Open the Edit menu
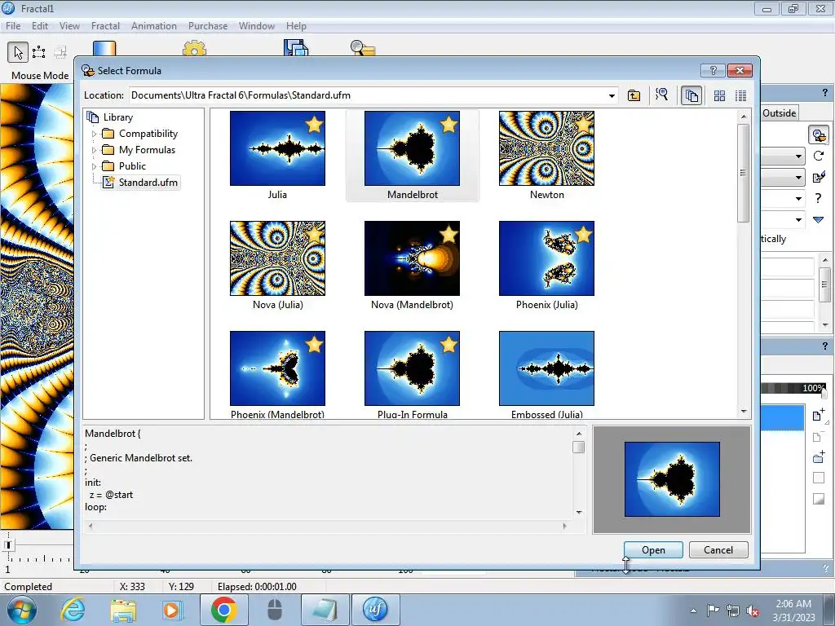 pyautogui.click(x=40, y=25)
